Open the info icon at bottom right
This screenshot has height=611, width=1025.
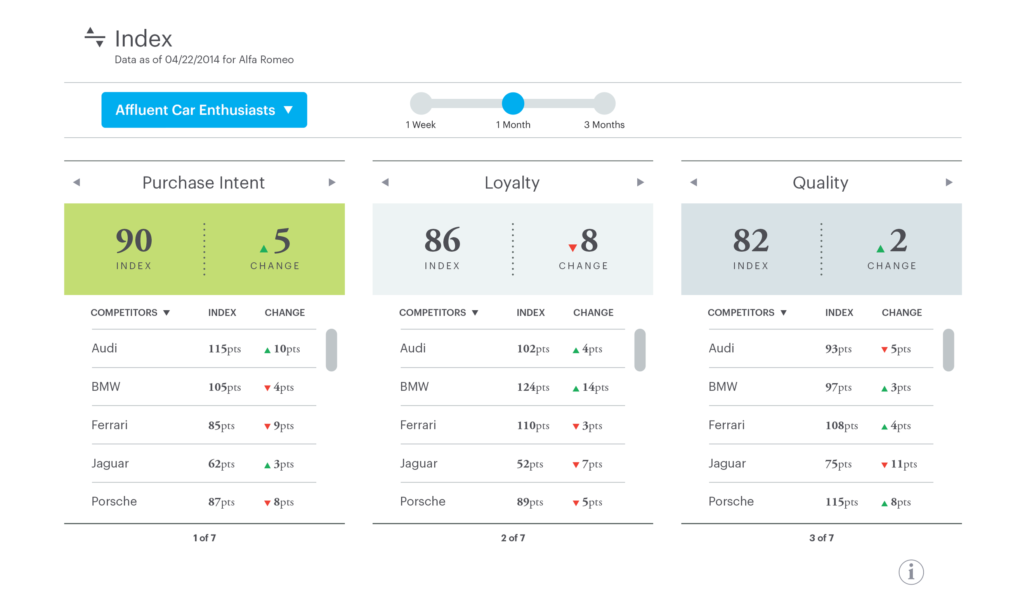pyautogui.click(x=911, y=572)
